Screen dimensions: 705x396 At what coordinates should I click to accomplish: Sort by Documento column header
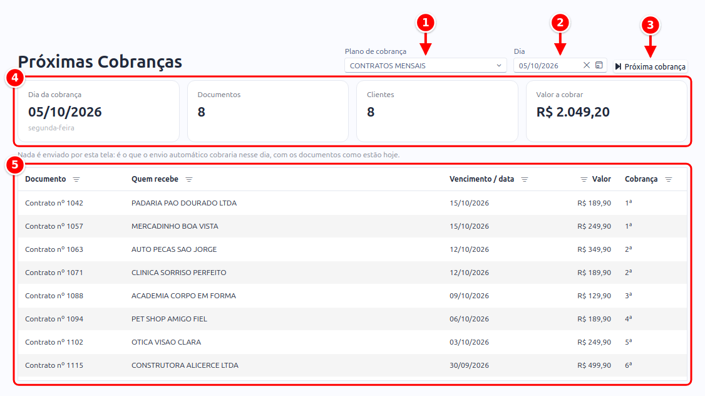(x=46, y=179)
